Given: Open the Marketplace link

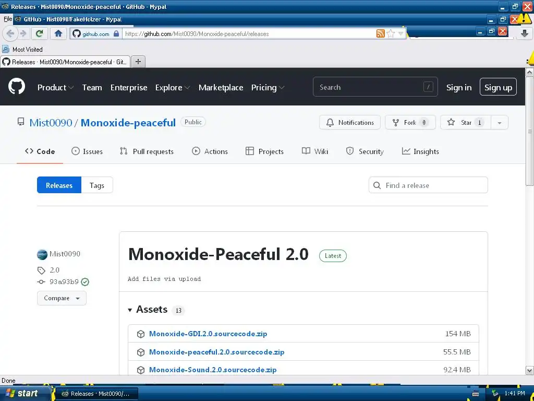Looking at the screenshot, I should (221, 87).
